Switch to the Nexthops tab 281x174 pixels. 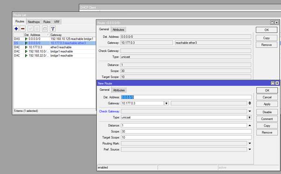(34, 22)
